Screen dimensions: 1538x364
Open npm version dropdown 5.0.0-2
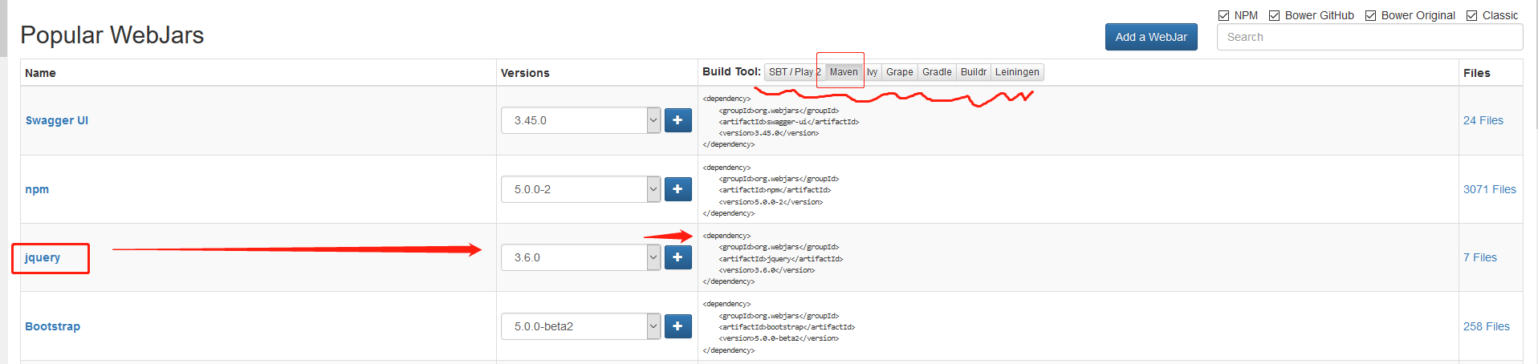(581, 189)
